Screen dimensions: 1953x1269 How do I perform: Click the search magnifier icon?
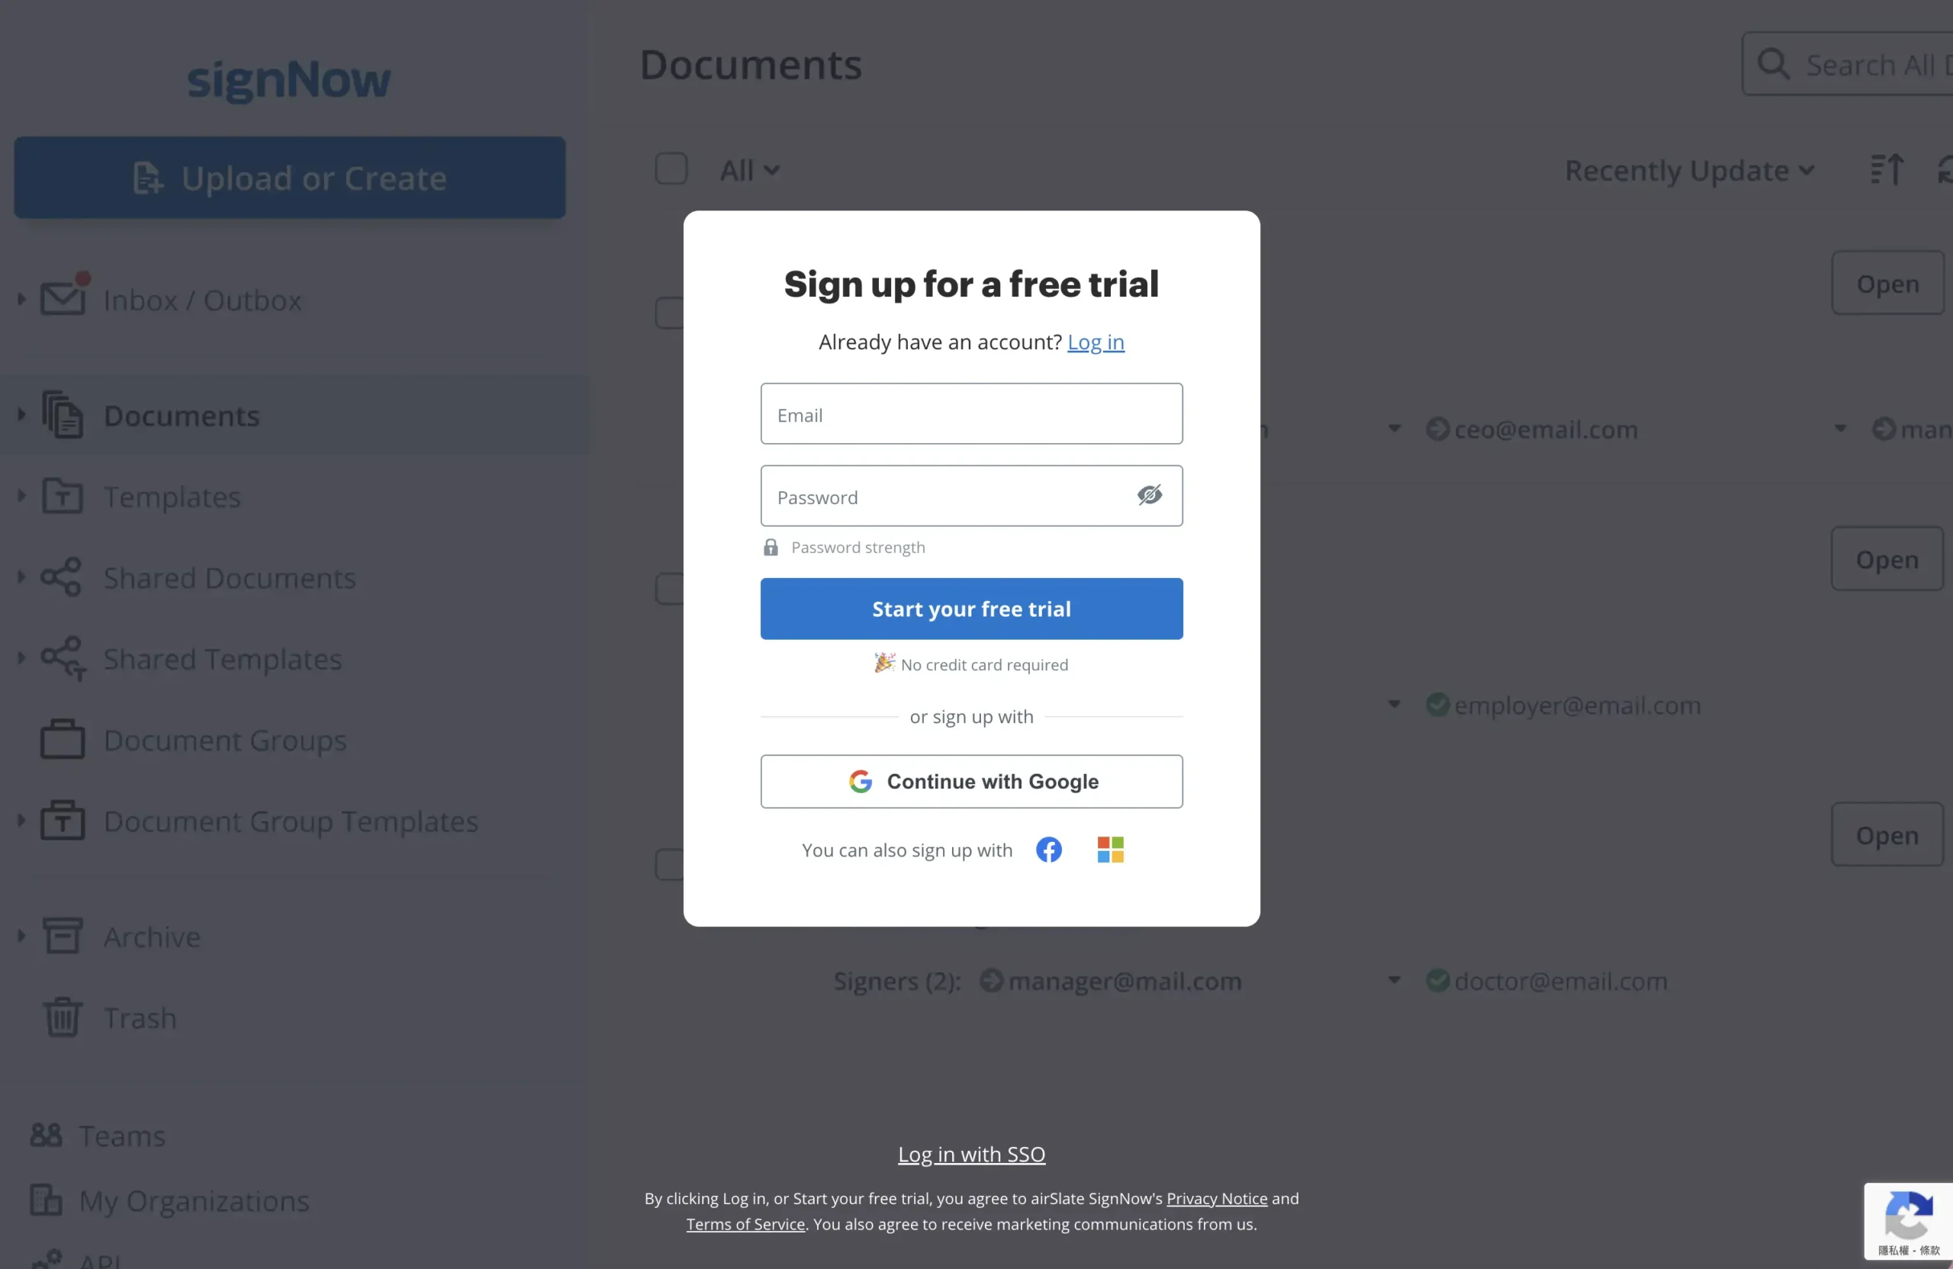[x=1772, y=64]
